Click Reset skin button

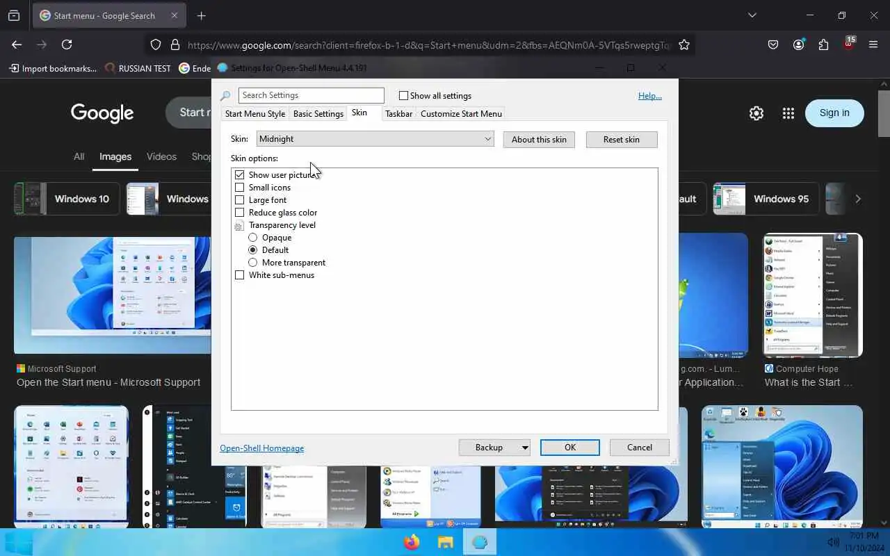pos(622,139)
